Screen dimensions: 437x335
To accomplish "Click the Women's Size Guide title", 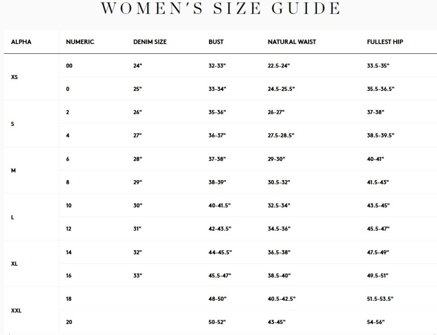I will [x=221, y=9].
